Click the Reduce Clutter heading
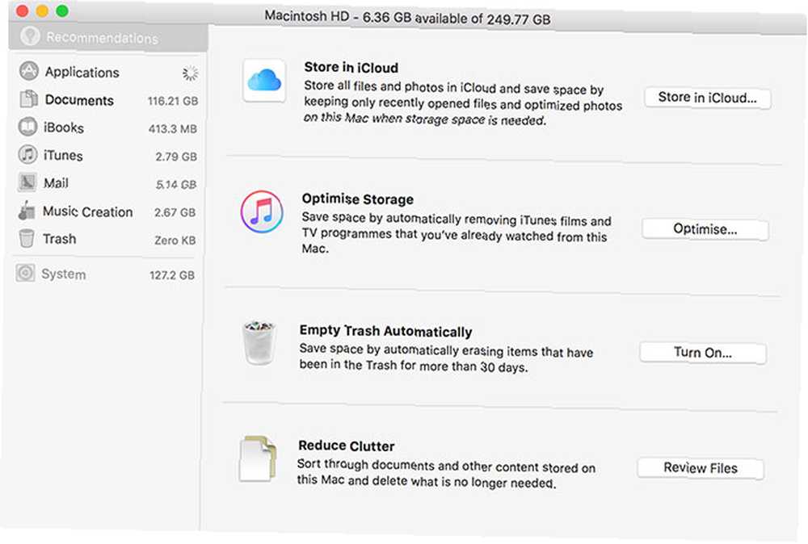Viewport: 808px width, 544px height. 347,446
